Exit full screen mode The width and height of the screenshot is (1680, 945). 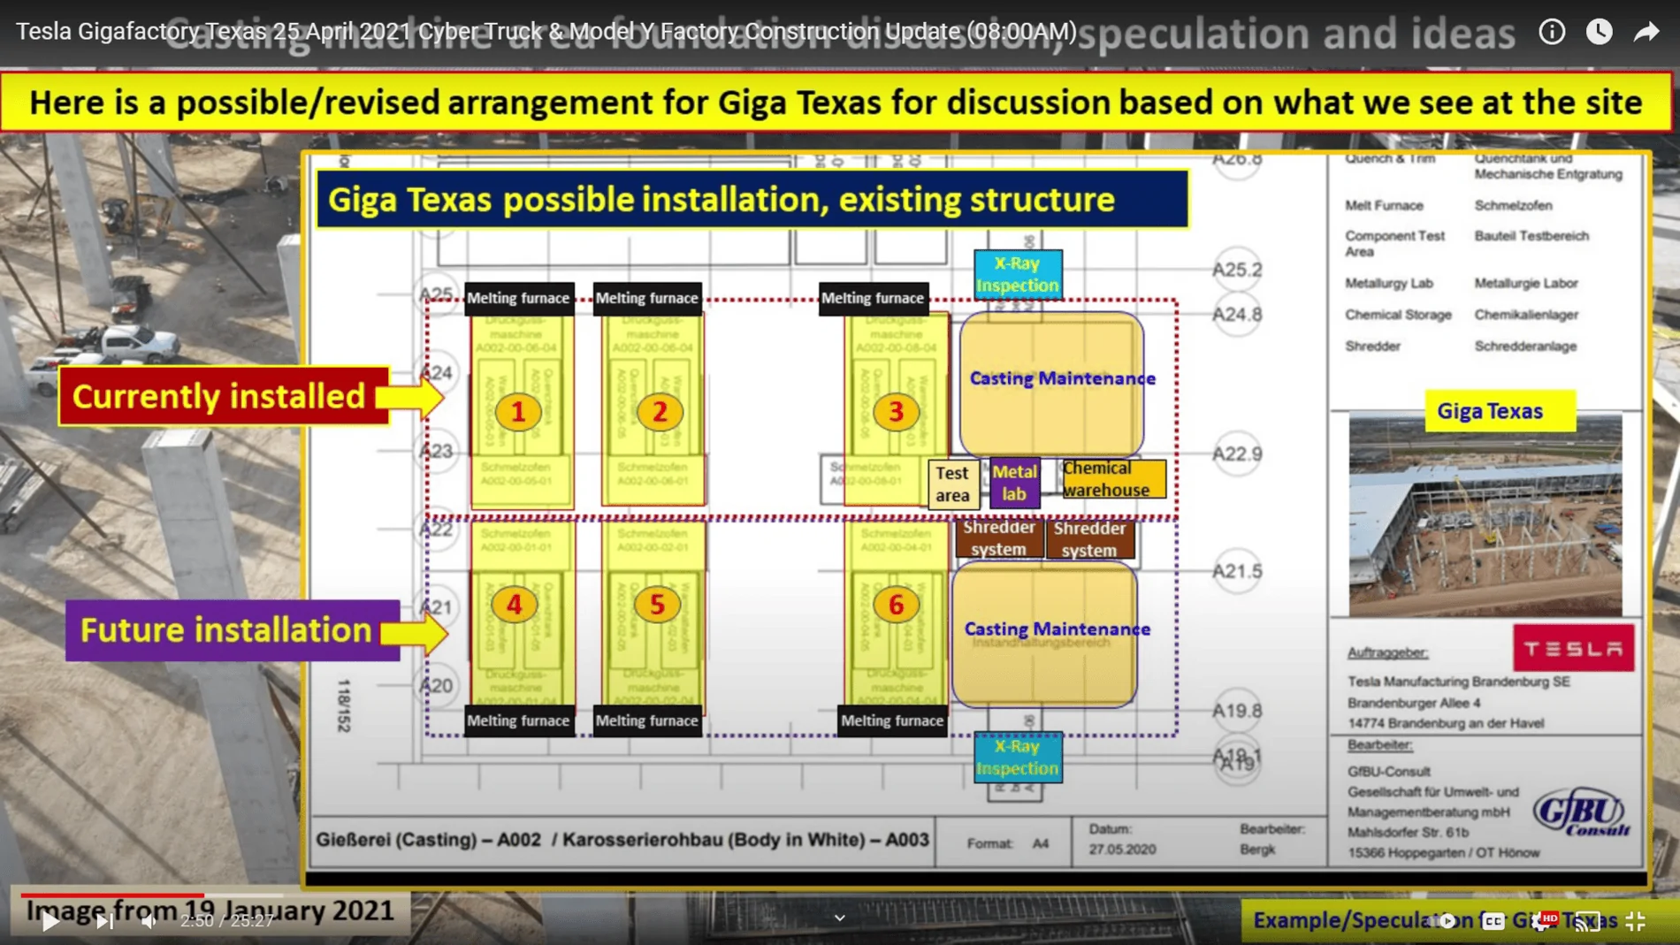pos(1635,921)
